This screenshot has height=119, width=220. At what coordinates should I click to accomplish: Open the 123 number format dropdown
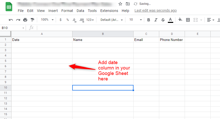(90, 20)
